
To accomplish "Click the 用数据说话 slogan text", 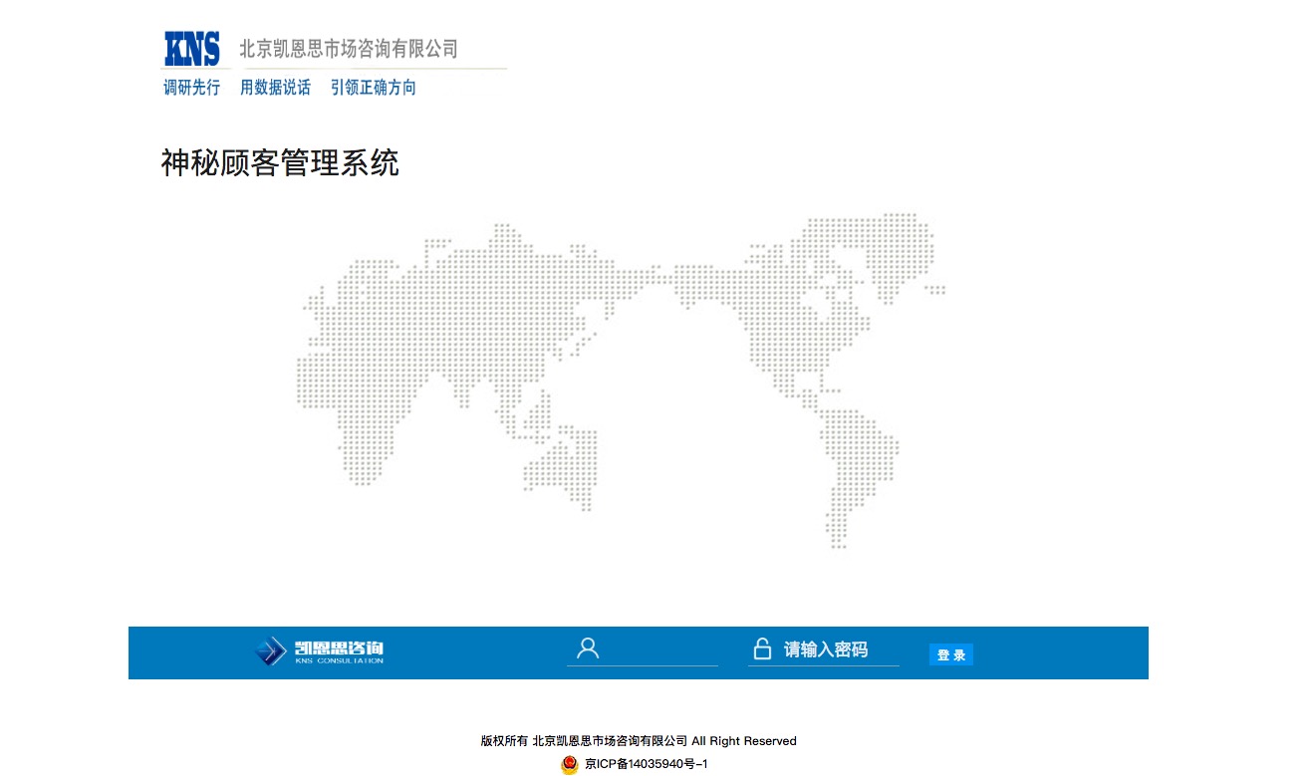I will click(275, 88).
